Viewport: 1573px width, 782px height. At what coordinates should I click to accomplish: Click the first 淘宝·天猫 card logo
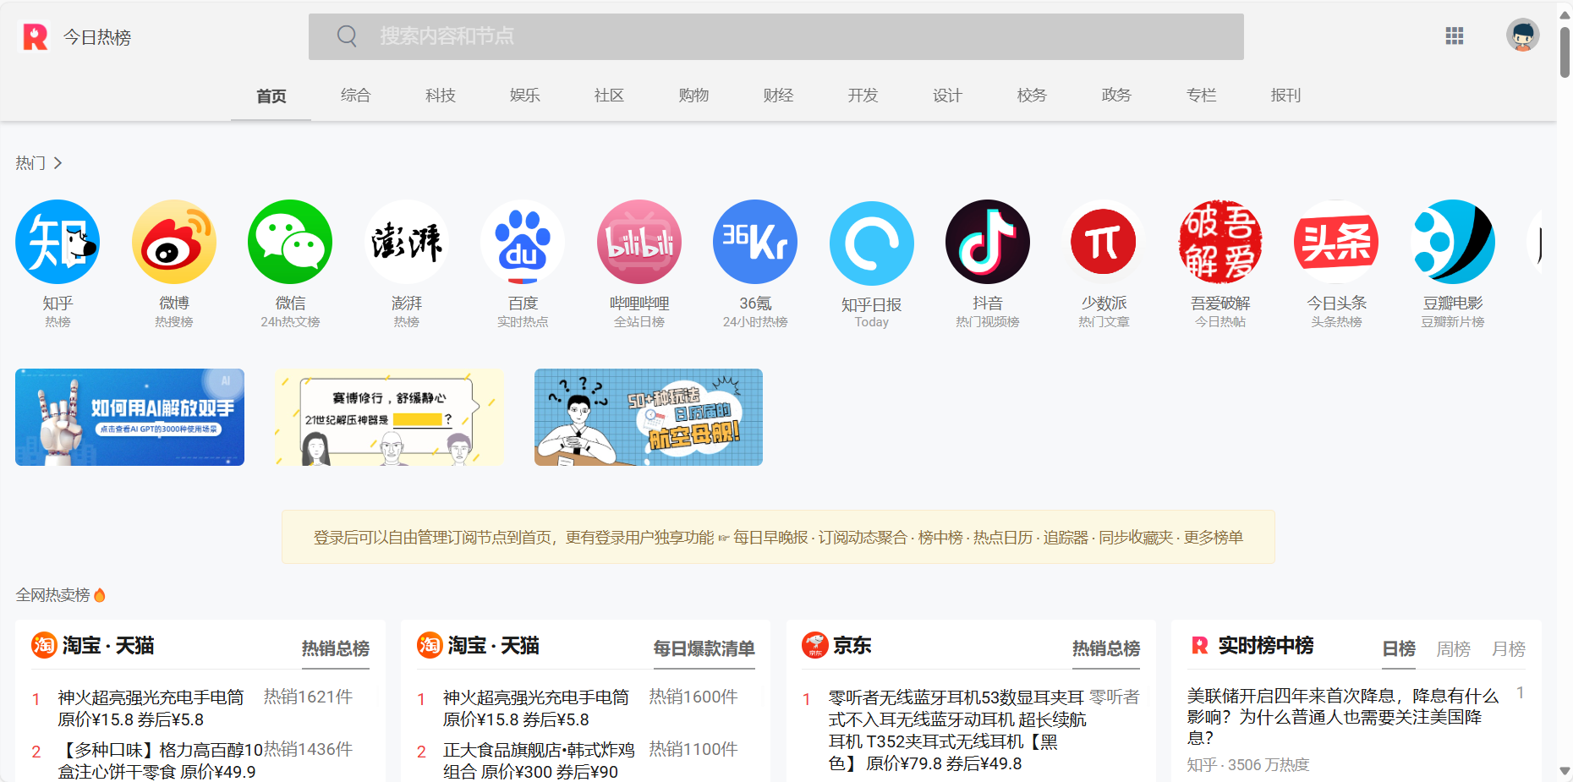[44, 645]
